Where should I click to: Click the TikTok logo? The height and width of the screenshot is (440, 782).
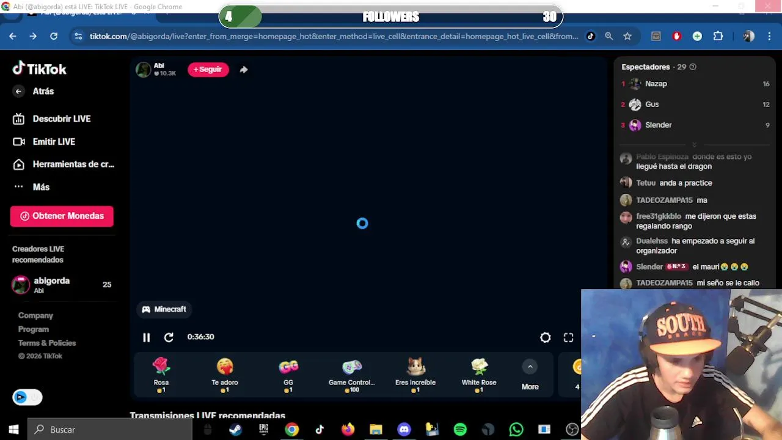40,68
